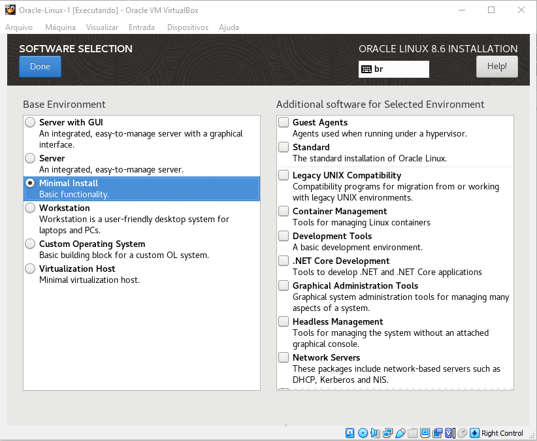Enable .NET Core Development checkbox
Viewport: 537px width, 441px height.
284,261
